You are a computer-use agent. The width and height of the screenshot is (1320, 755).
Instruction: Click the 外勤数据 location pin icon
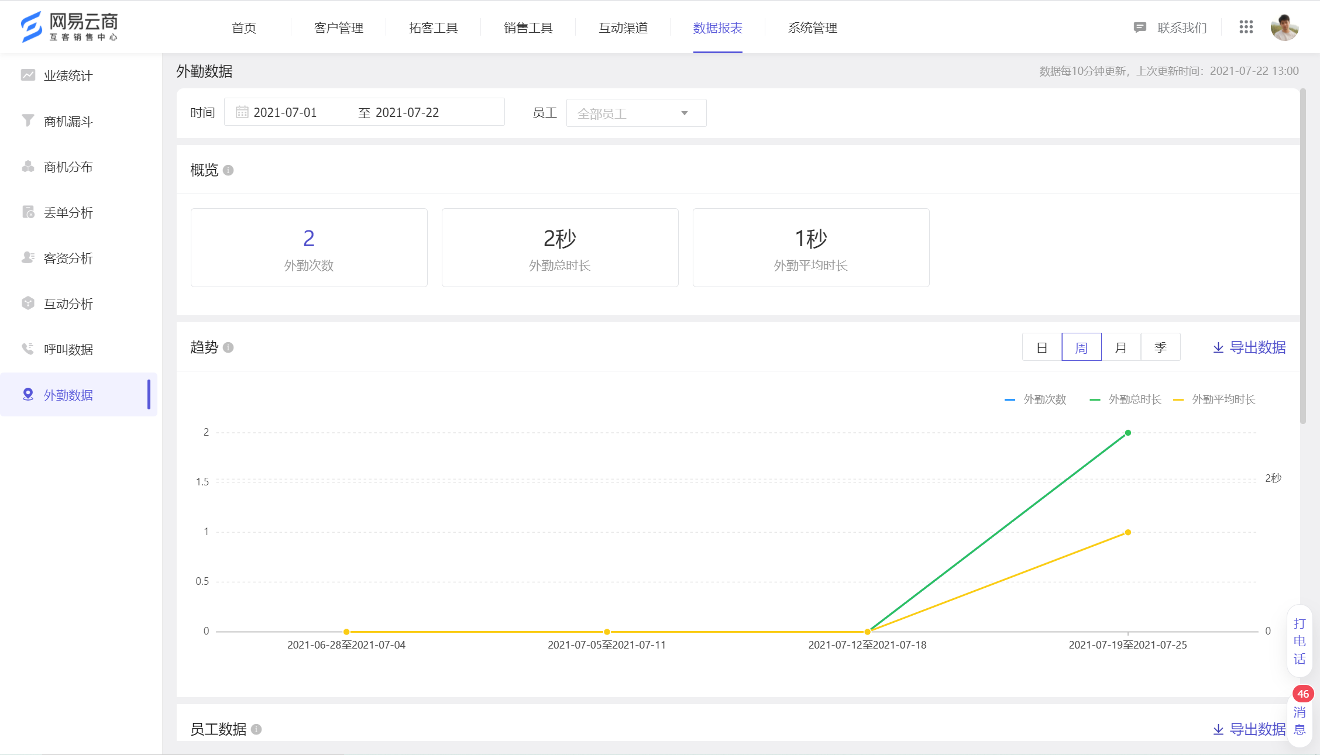(x=28, y=394)
